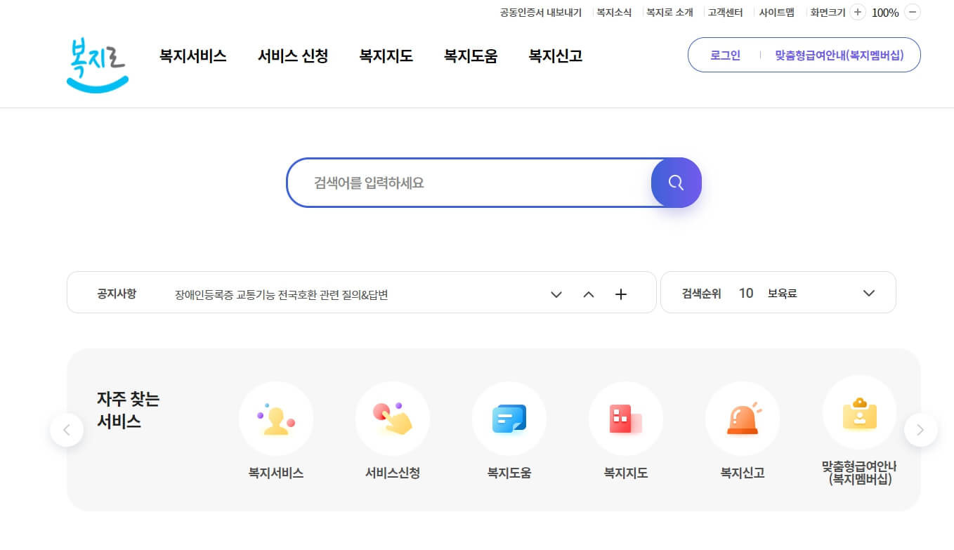Click the 복지로 smiling logo
This screenshot has height=550, width=954.
(96, 65)
